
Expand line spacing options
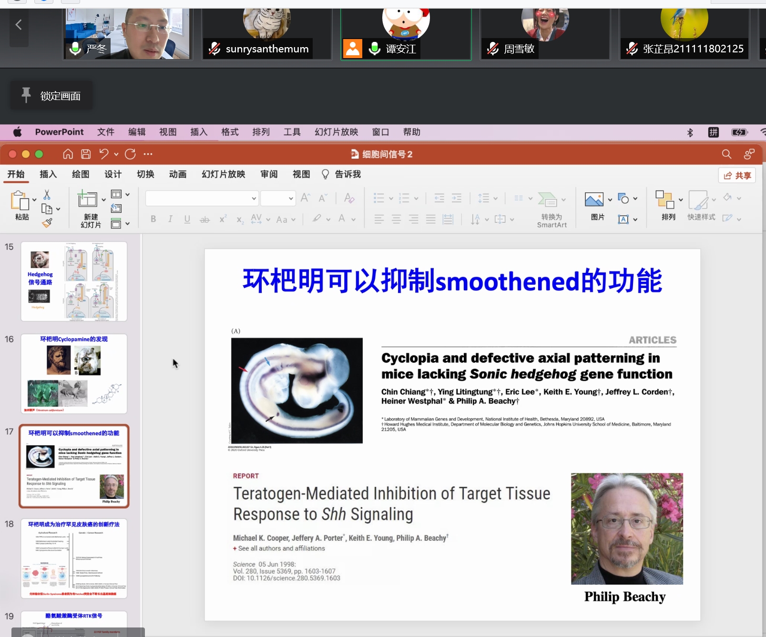click(496, 199)
